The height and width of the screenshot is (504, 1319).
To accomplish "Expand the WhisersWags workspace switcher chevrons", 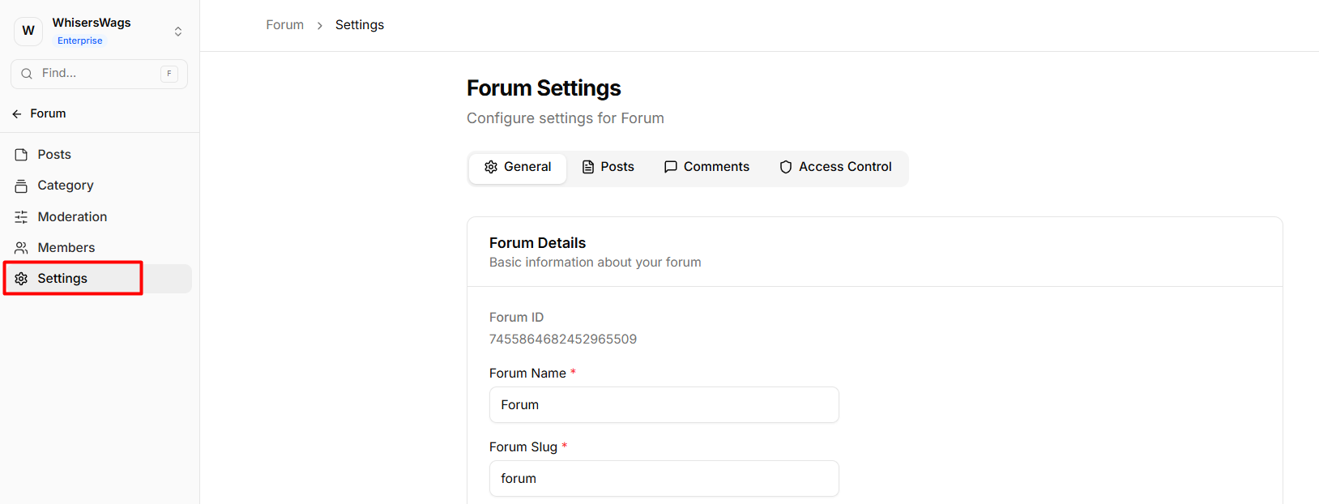I will 178,32.
